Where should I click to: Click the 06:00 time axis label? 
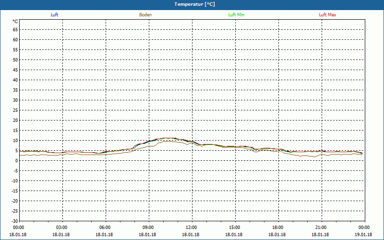point(105,228)
